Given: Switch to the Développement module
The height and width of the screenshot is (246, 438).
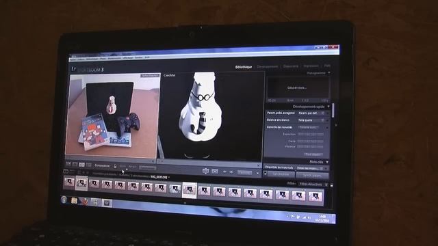Looking at the screenshot, I should point(268,67).
